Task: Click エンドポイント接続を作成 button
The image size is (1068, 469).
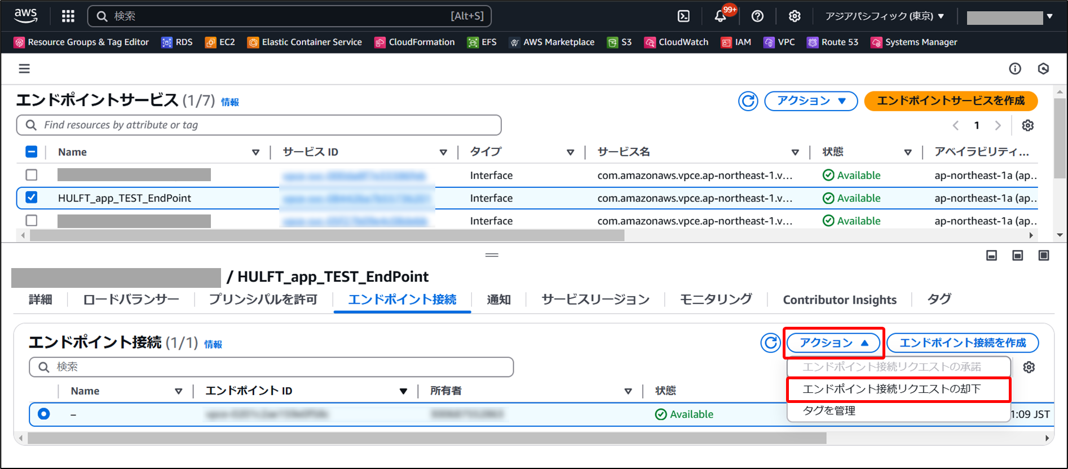Action: (963, 343)
